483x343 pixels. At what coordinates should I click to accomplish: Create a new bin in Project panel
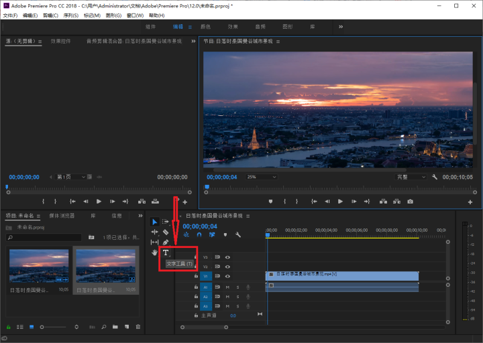(x=115, y=327)
